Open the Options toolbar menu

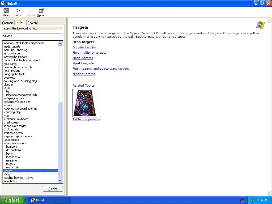coord(42,12)
